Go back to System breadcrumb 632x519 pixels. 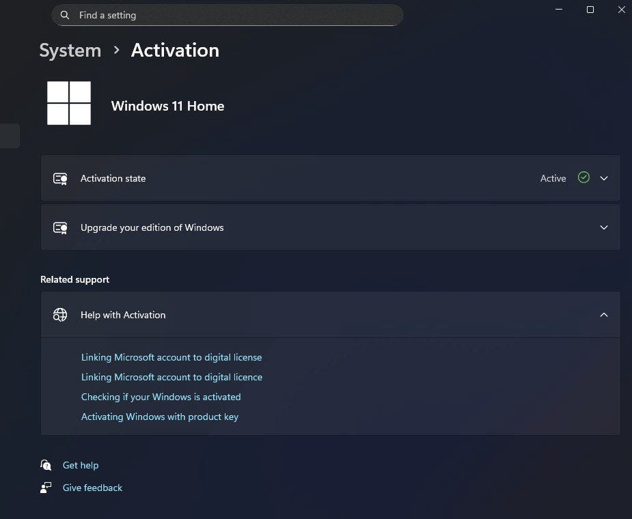[x=70, y=51]
